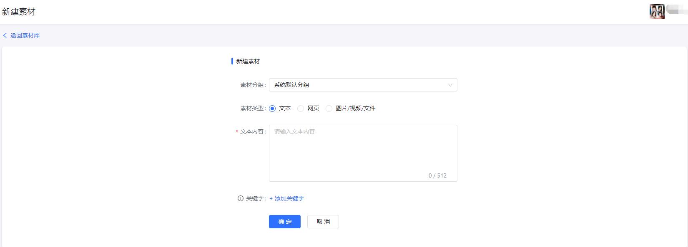
Task: Confirm with the blue 确定 button
Action: (x=284, y=222)
